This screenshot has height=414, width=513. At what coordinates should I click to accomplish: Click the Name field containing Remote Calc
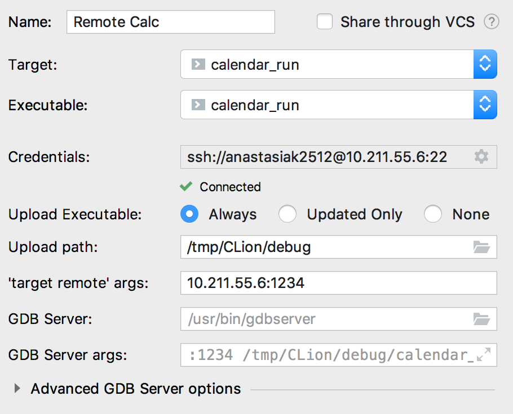(x=170, y=22)
